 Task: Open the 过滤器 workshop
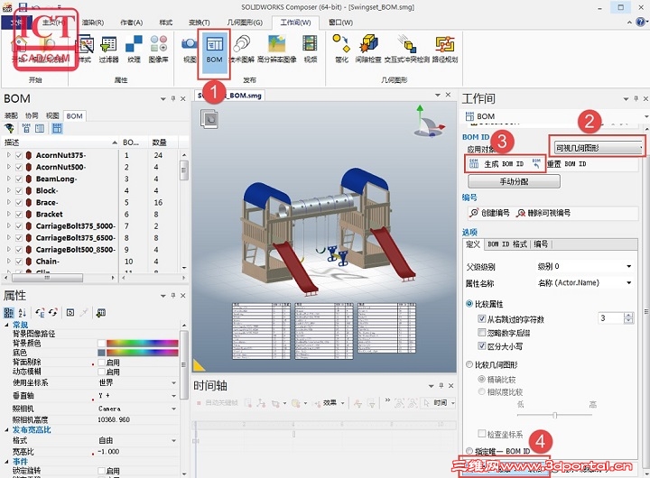coord(108,50)
